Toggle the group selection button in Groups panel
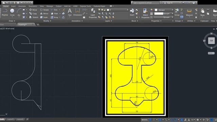The image size is (217, 122). [182, 17]
